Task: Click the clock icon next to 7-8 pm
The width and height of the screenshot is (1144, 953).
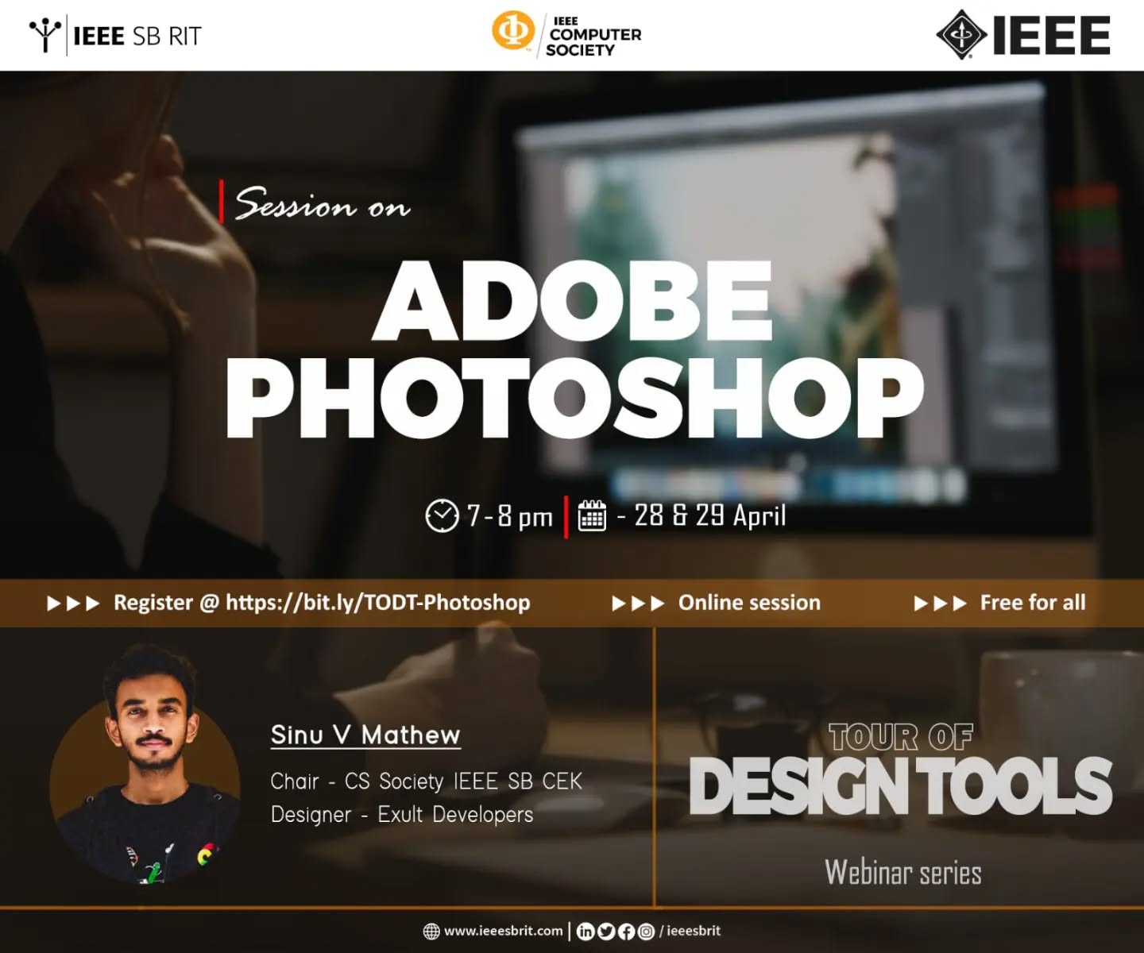Action: 442,515
